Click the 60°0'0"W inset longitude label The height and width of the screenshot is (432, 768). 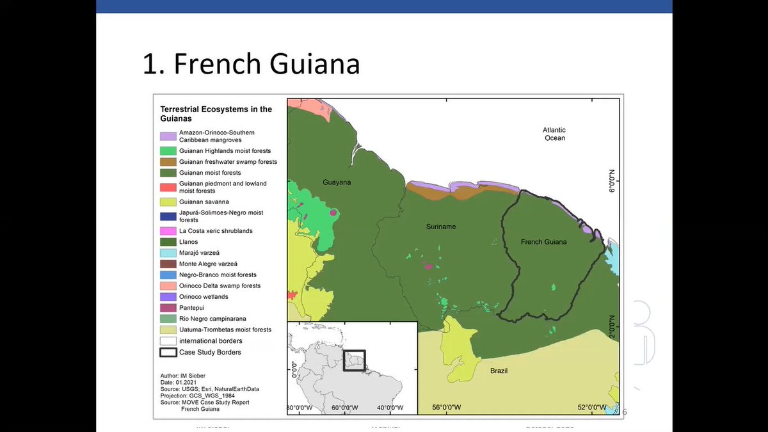pyautogui.click(x=346, y=408)
